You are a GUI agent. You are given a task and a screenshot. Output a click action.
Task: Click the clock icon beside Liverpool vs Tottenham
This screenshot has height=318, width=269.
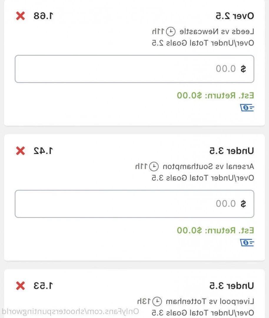157,302
